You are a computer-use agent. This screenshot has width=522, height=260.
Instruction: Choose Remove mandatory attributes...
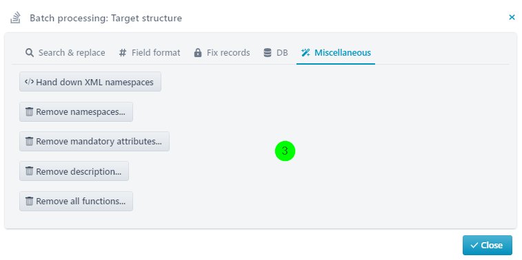tap(94, 142)
